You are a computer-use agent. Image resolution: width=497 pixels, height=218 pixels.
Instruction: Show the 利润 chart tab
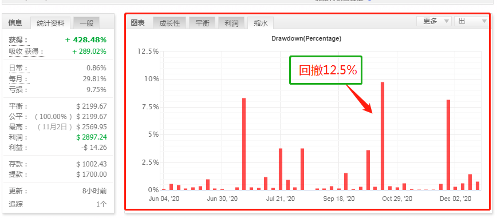(x=231, y=23)
